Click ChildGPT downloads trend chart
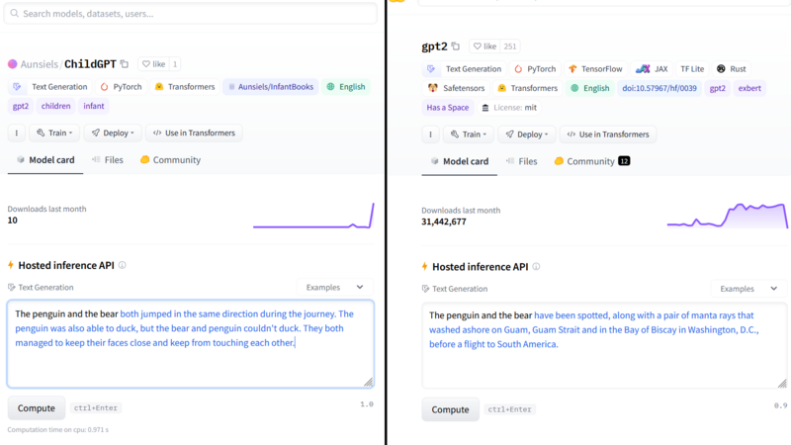Screen dimensions: 791x445 coord(313,216)
